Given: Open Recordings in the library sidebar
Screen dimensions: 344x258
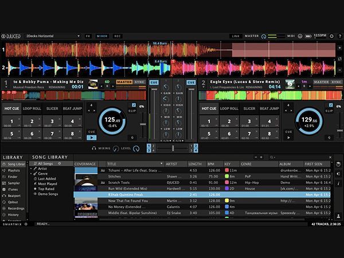Looking at the screenshot, I should (x=13, y=209).
